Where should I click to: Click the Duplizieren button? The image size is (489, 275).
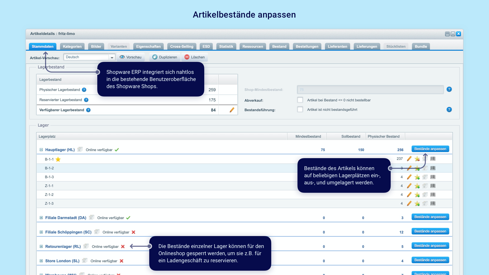165,57
